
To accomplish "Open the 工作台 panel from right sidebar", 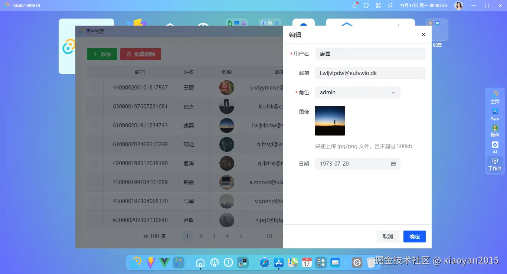I will 495,163.
